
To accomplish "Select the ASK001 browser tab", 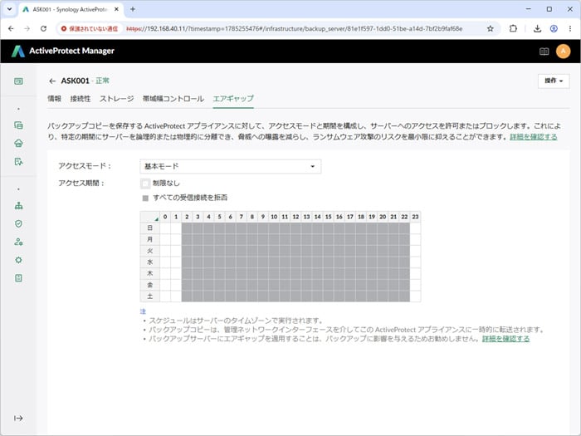I will click(71, 9).
